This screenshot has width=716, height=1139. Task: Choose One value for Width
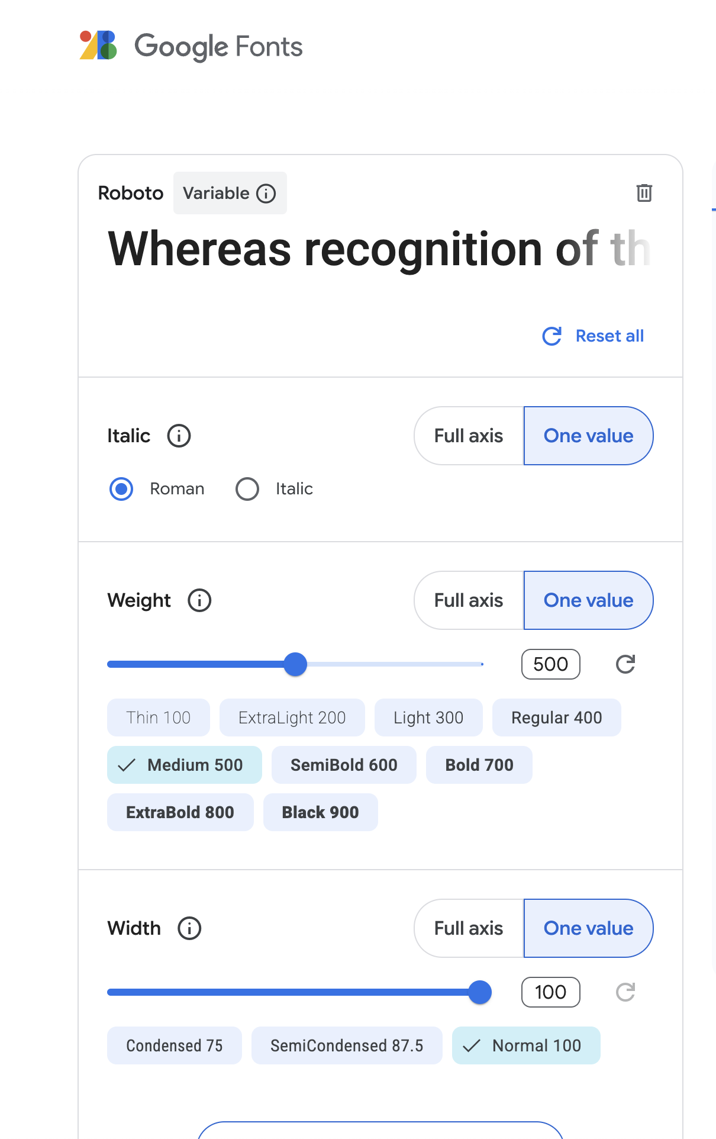(588, 928)
